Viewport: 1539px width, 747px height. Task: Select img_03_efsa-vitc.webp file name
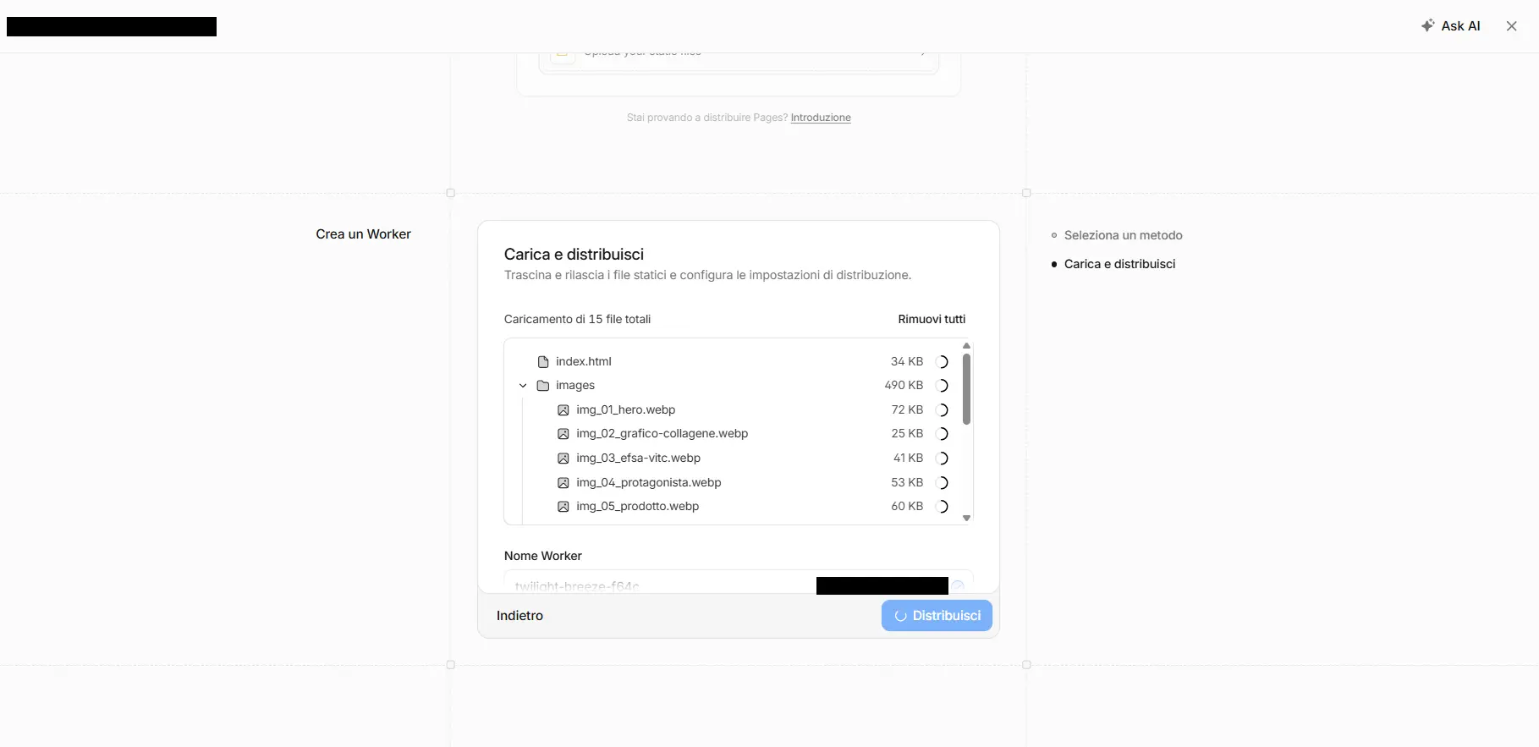(x=638, y=458)
